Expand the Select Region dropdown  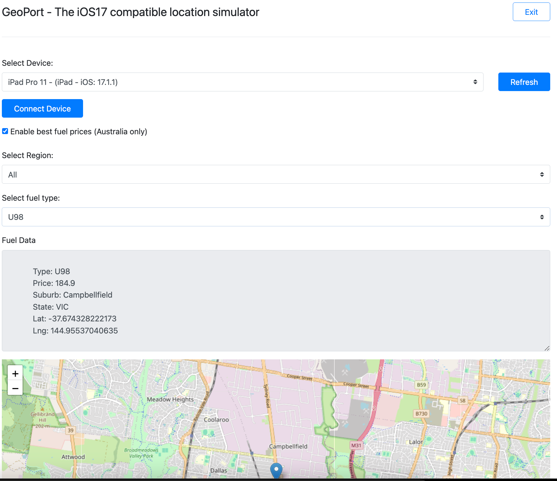tap(276, 174)
